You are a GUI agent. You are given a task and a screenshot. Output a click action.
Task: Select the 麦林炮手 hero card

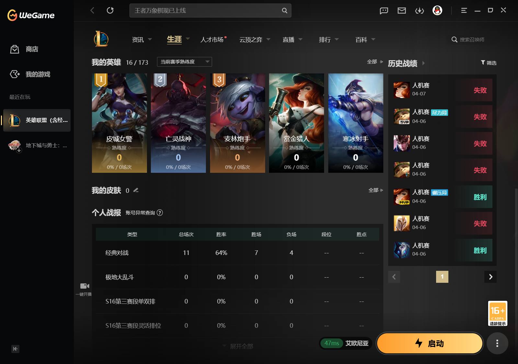tap(238, 123)
